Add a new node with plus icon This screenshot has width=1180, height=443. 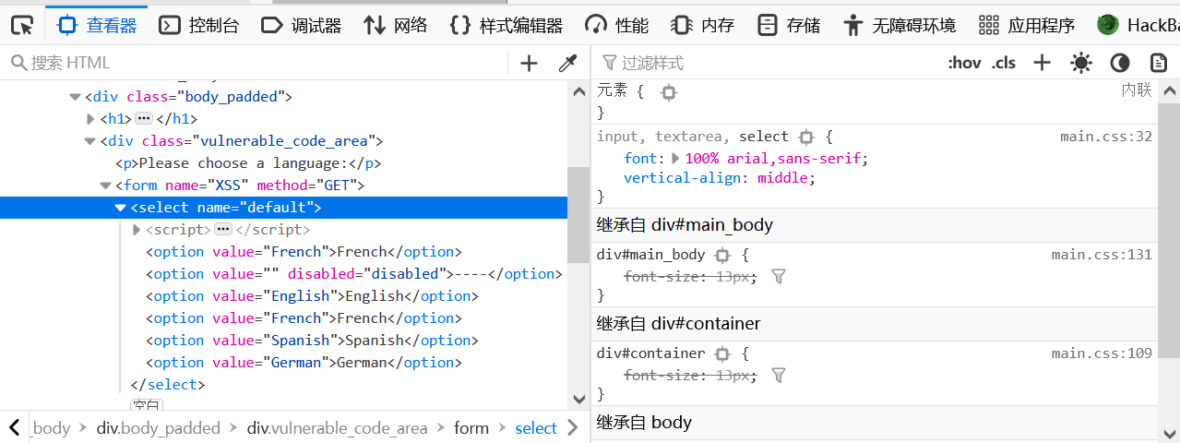point(529,63)
